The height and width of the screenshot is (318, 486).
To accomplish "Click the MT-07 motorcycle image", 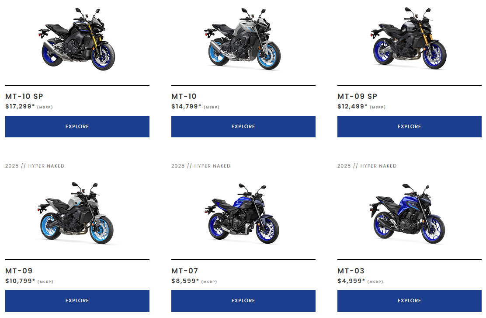I will [x=242, y=213].
